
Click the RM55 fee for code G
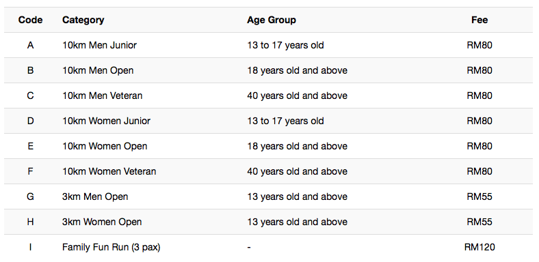479,197
